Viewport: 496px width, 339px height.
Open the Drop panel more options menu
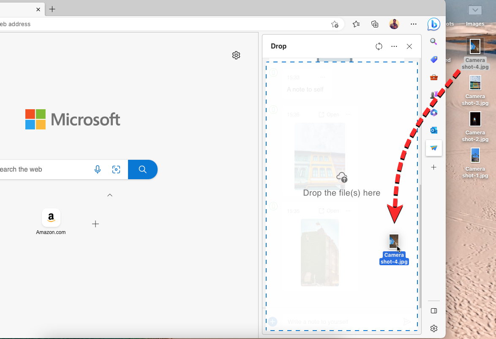(394, 46)
